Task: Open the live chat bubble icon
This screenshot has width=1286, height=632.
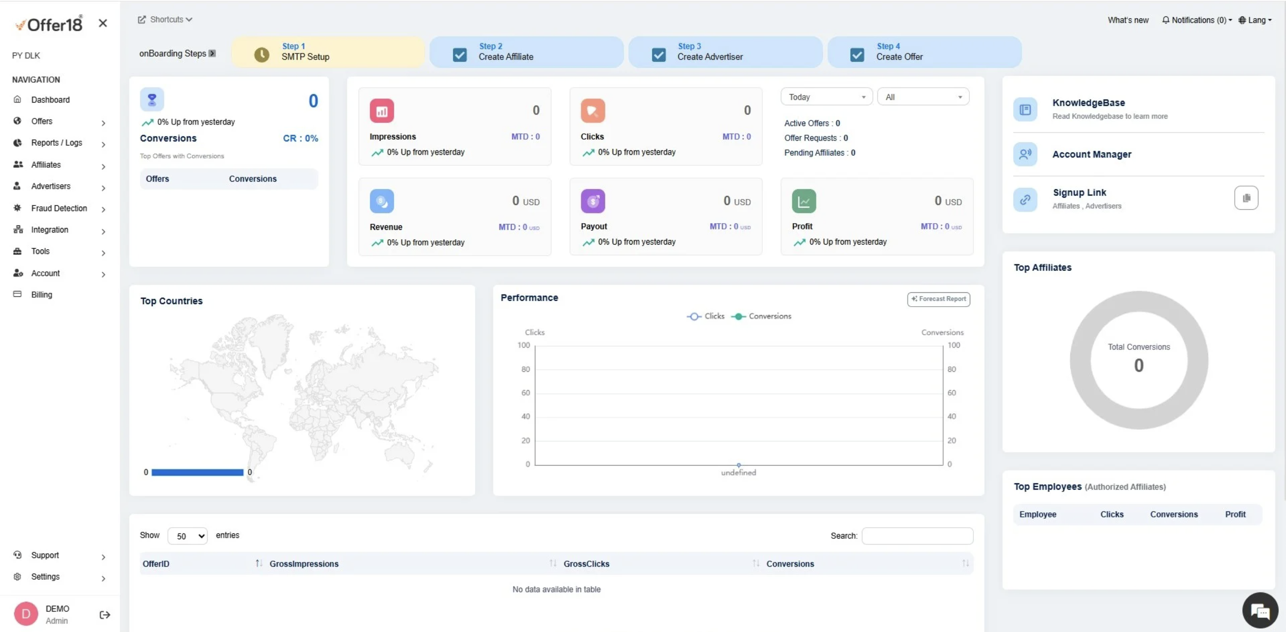Action: coord(1260,610)
